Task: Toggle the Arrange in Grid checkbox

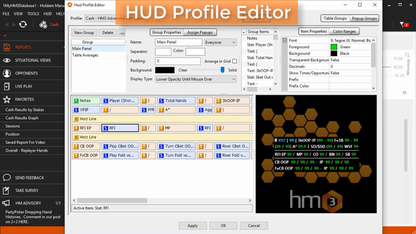Action: (x=234, y=61)
